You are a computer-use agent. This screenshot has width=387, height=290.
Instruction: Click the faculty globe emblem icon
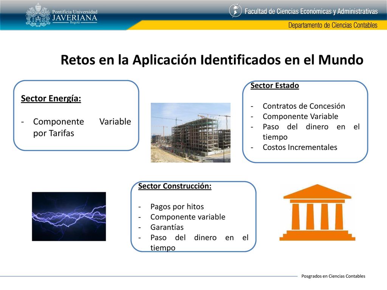(x=235, y=11)
